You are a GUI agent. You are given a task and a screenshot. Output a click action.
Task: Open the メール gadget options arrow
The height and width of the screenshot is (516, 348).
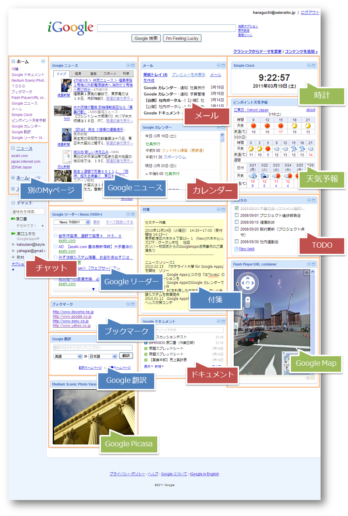219,65
